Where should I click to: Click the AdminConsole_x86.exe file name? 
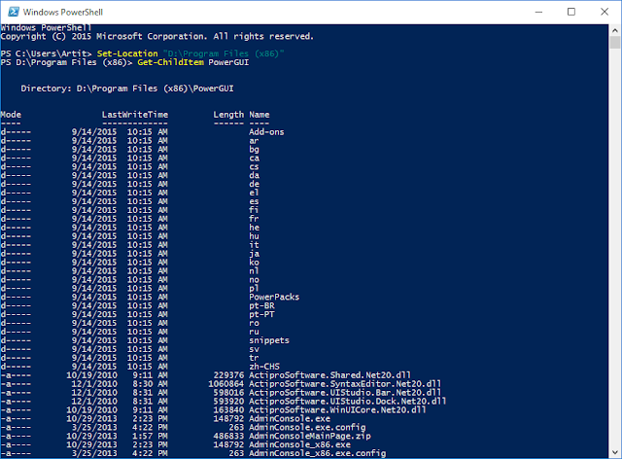[300, 444]
